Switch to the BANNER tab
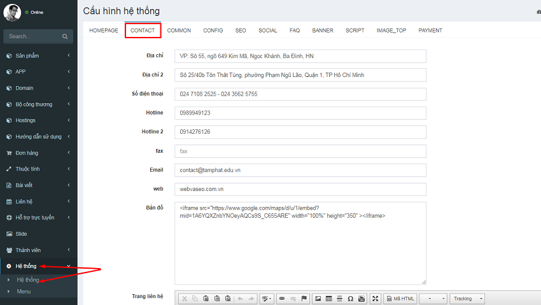Screen dimensions: 541x305 [x=323, y=31]
